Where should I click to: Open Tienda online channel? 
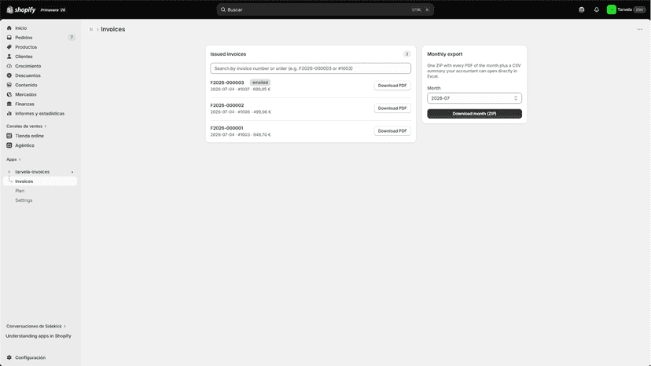[29, 136]
